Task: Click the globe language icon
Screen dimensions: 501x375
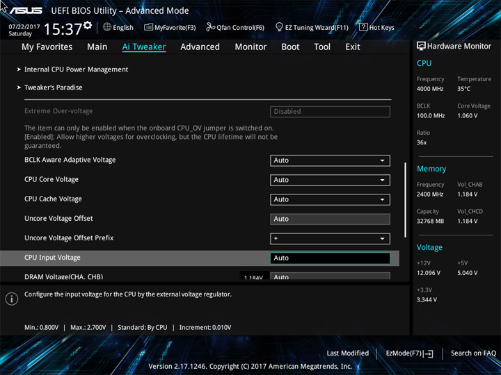Action: (x=107, y=27)
